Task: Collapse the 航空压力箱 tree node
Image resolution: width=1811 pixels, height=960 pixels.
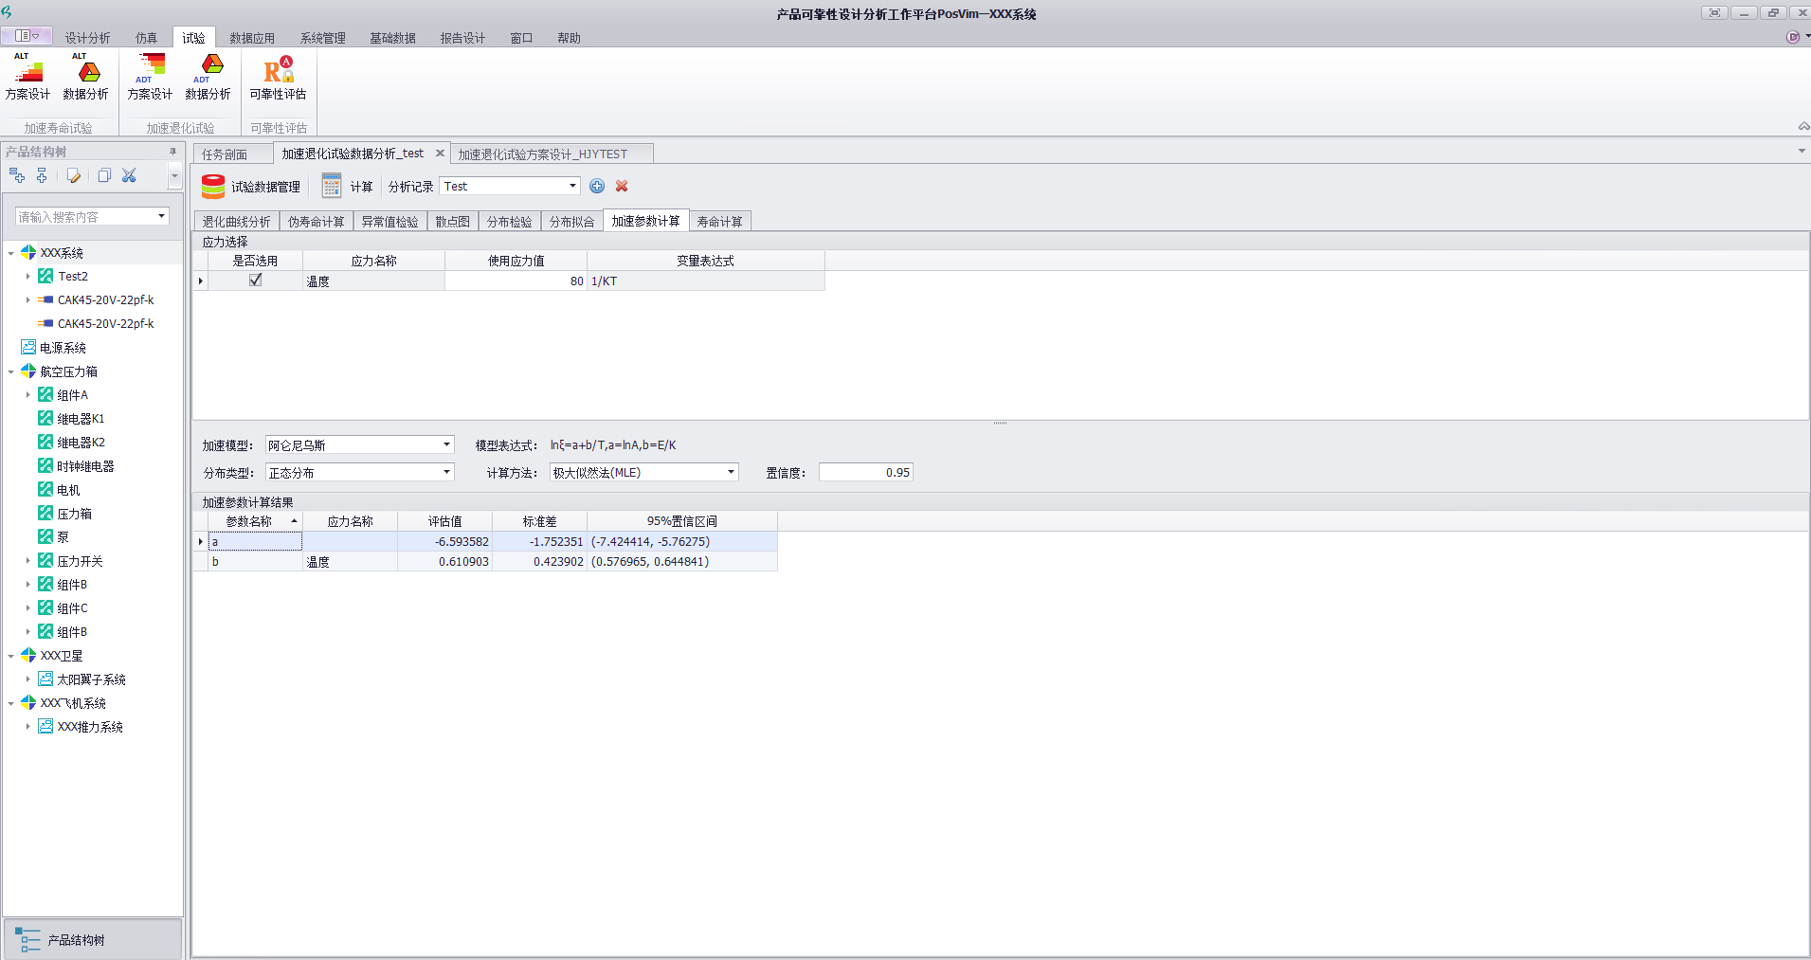Action: click(10, 371)
